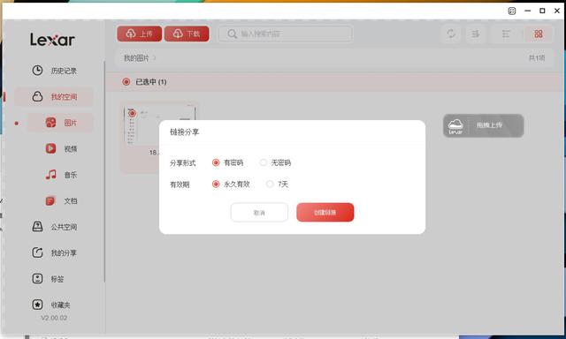Viewport: 566px width, 339px height.
Task: Maximize the Lexar window
Action: tap(542, 11)
